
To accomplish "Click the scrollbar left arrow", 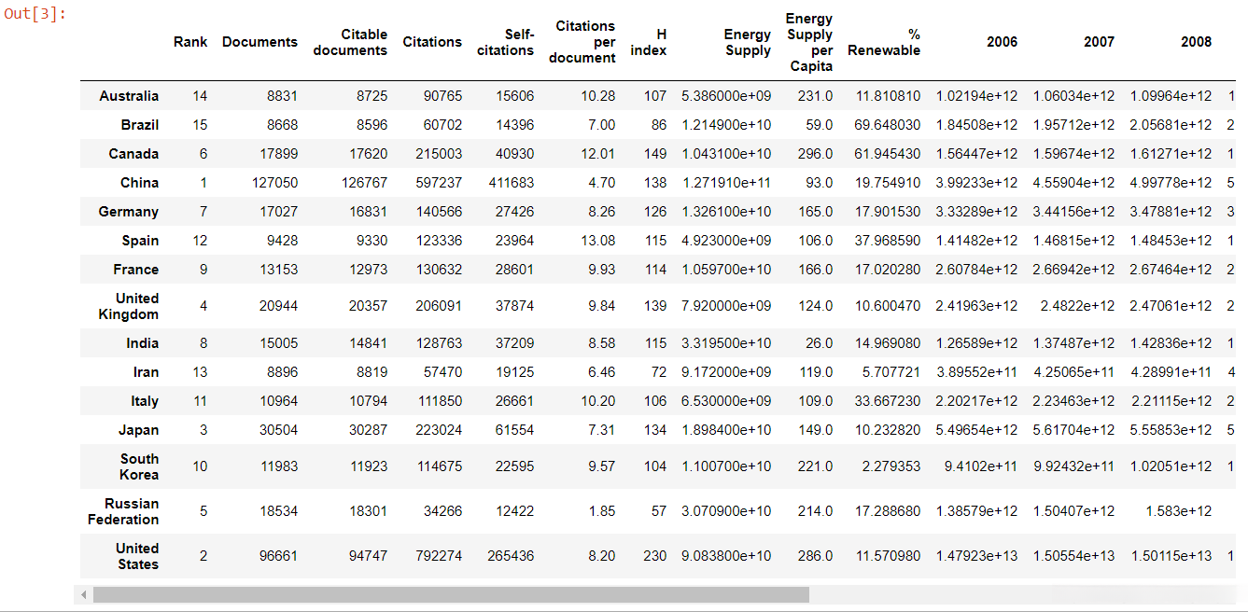I will (83, 594).
